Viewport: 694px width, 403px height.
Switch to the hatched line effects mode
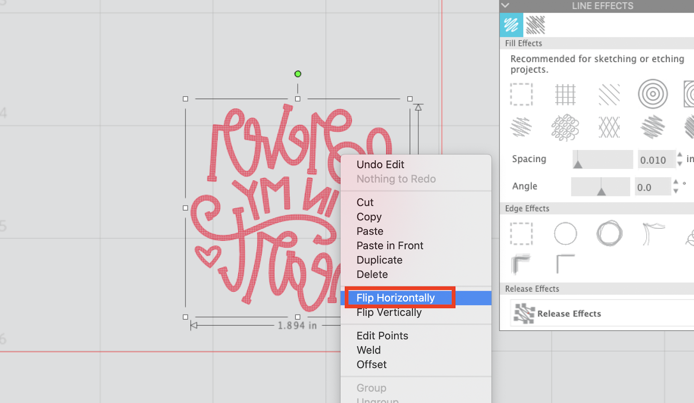[x=536, y=25]
